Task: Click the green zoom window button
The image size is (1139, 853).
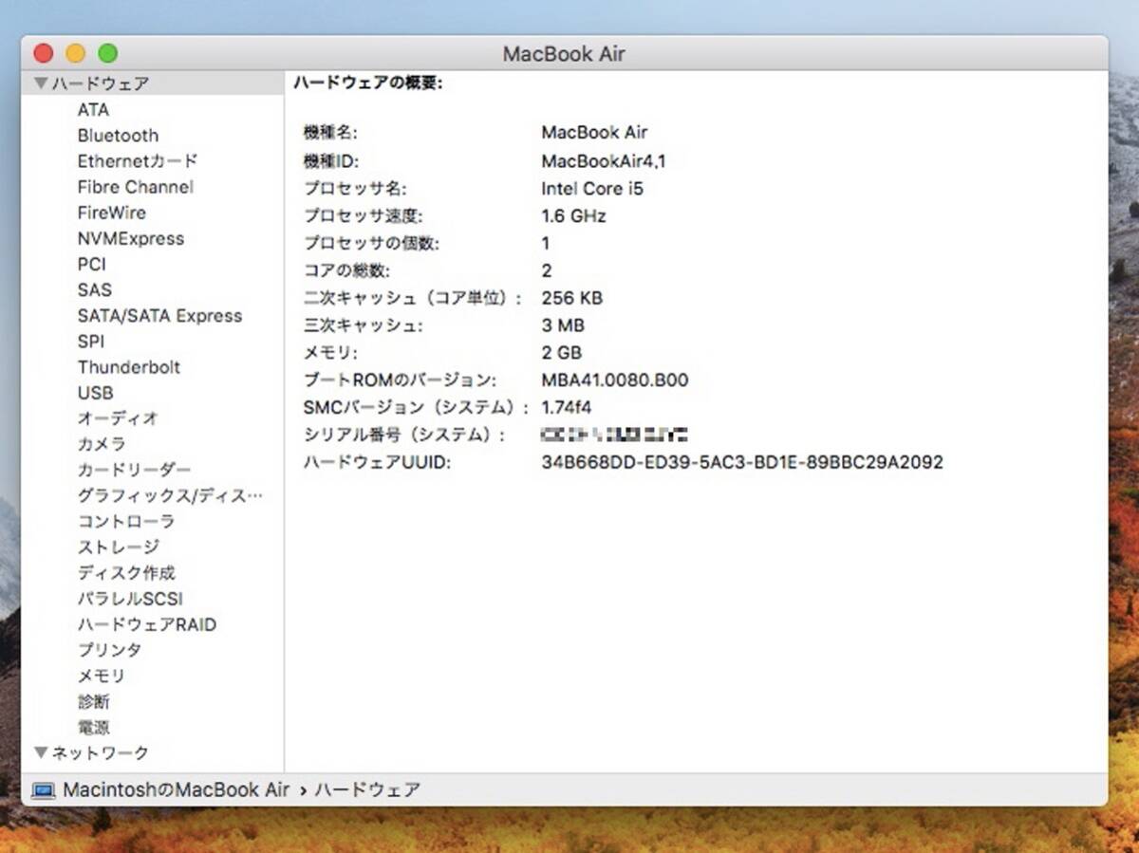Action: click(x=107, y=53)
